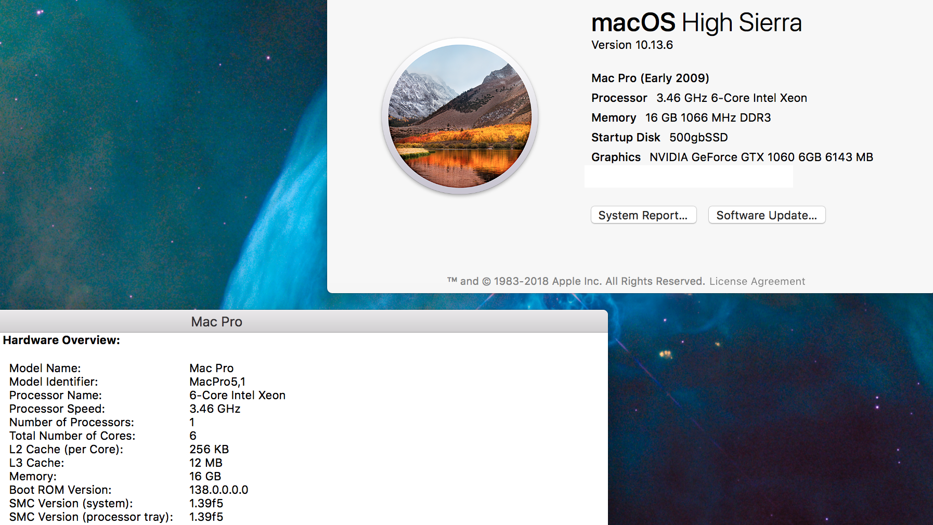Click the Graphics NVIDIA GeForce GTX 1060 line
Screen dimensions: 933x525
732,157
